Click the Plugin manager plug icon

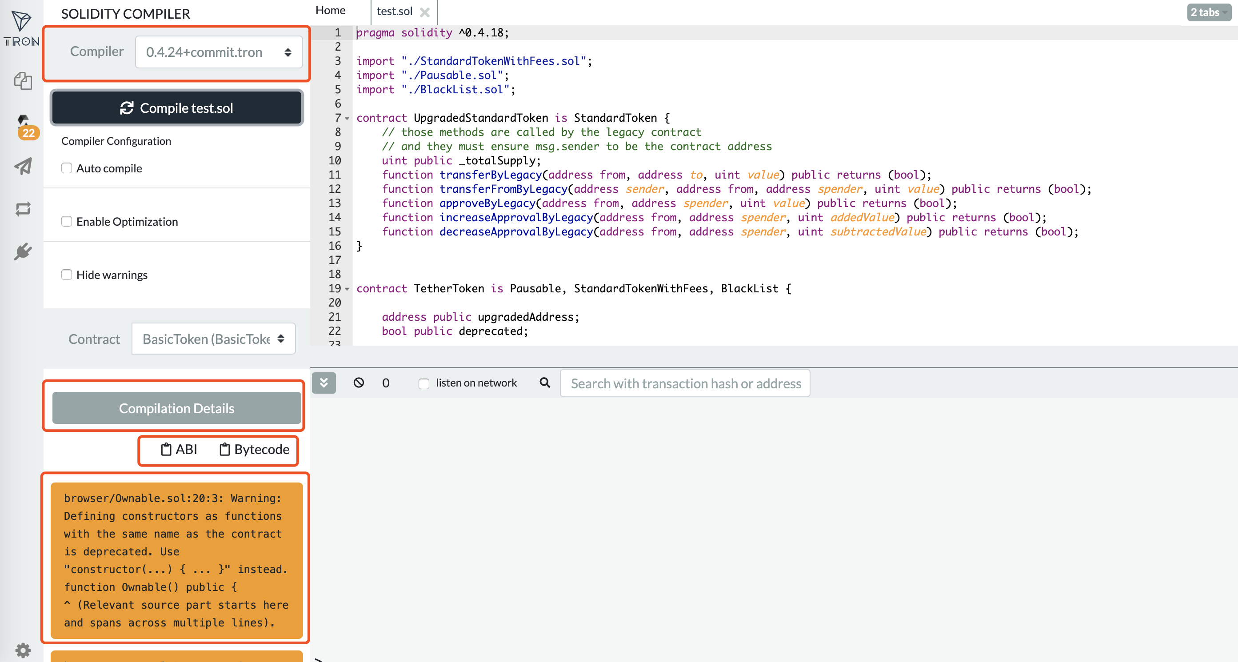pos(23,251)
